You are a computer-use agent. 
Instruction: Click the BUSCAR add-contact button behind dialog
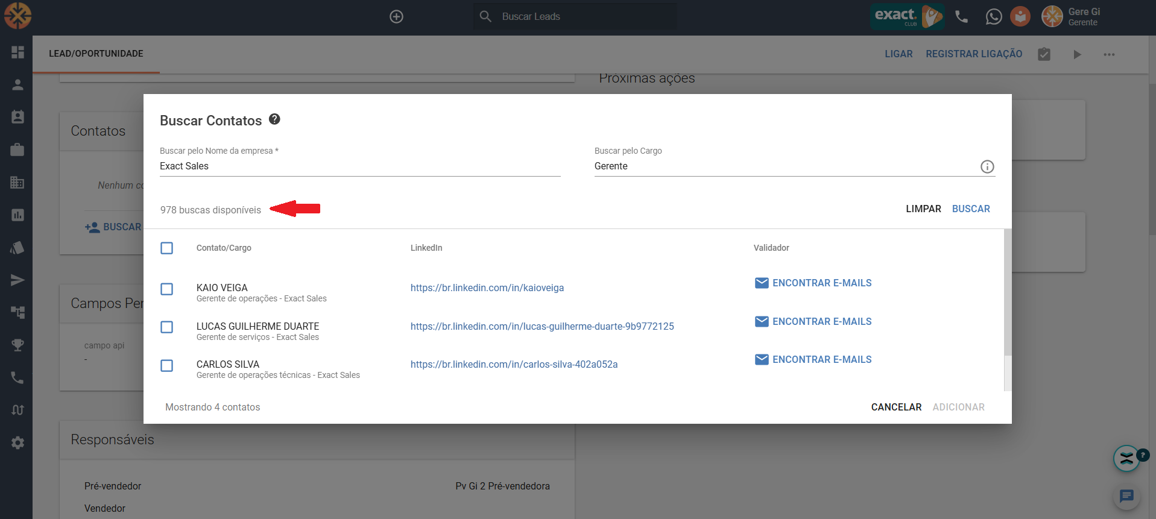(x=113, y=227)
